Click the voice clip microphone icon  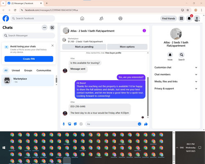64,124
